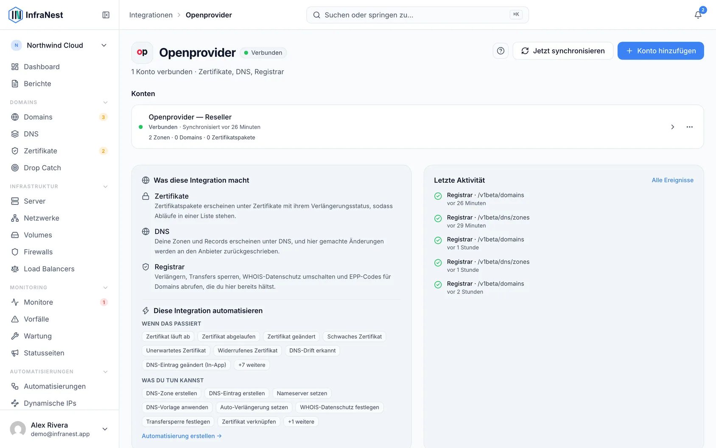The height and width of the screenshot is (448, 716).
Task: Click '2 Zonen · 0 Domains · 0 Zertifikatspakete' text
Action: point(201,138)
